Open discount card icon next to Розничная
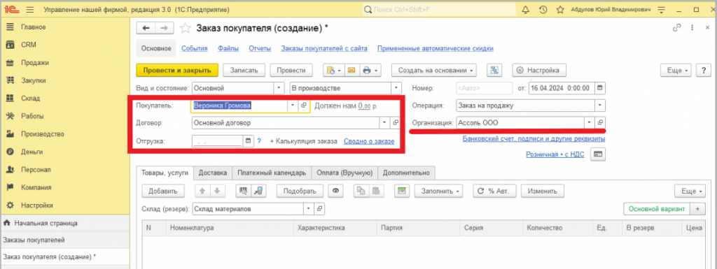717x269 pixels. [598, 154]
